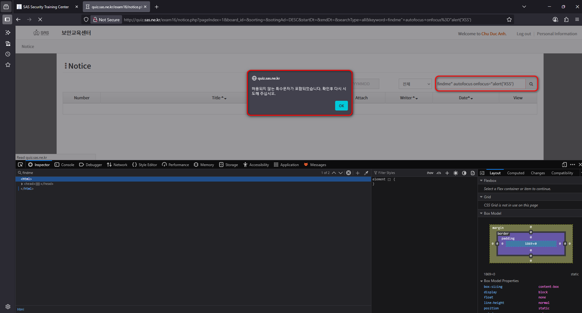Click the add new style rule plus icon
Viewport: 582px width, 313px height.
[x=447, y=173]
